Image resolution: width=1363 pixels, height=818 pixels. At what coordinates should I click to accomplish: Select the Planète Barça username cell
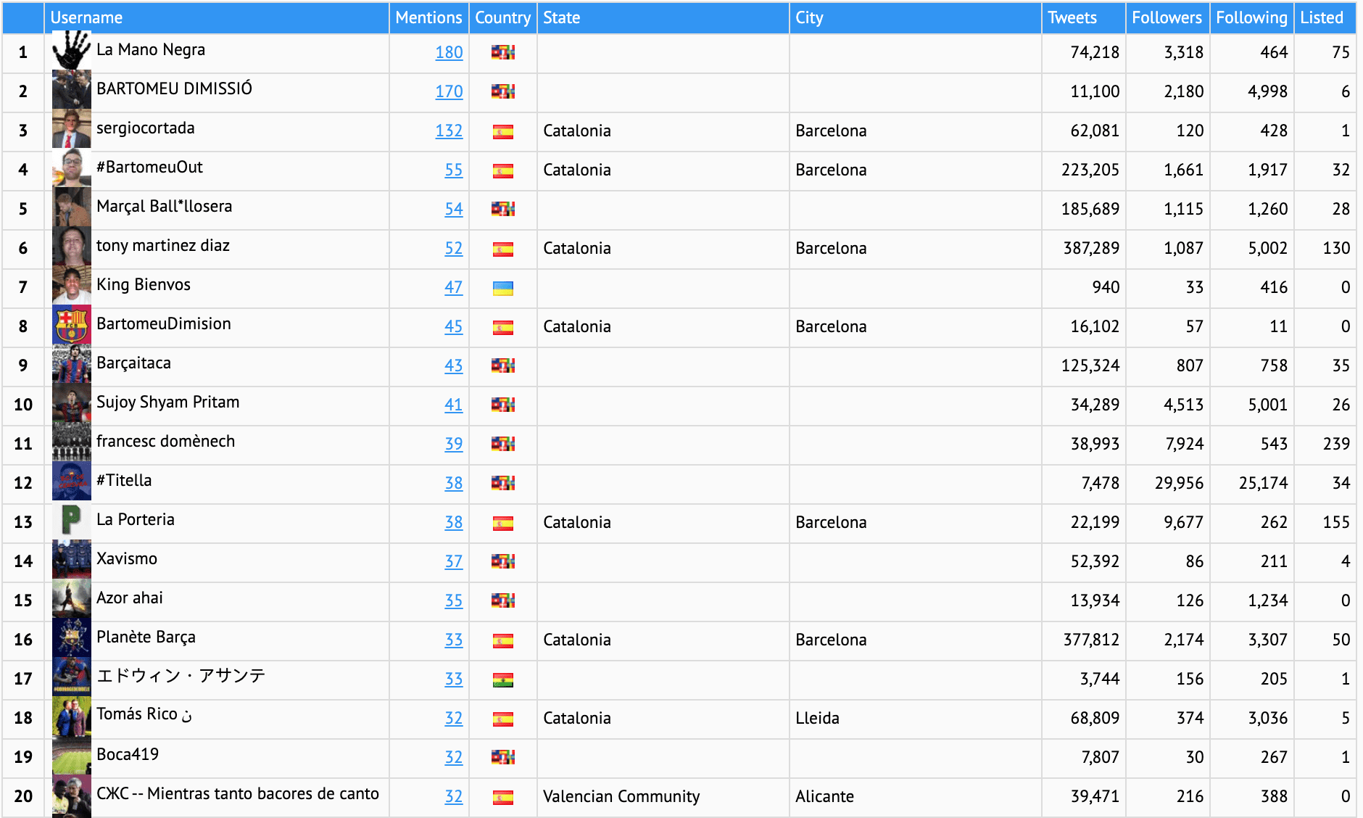coord(146,637)
